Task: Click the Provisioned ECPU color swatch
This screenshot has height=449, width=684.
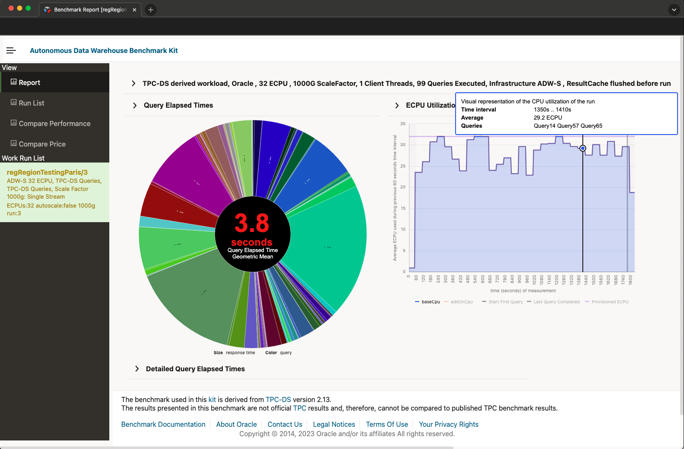Action: coord(587,302)
